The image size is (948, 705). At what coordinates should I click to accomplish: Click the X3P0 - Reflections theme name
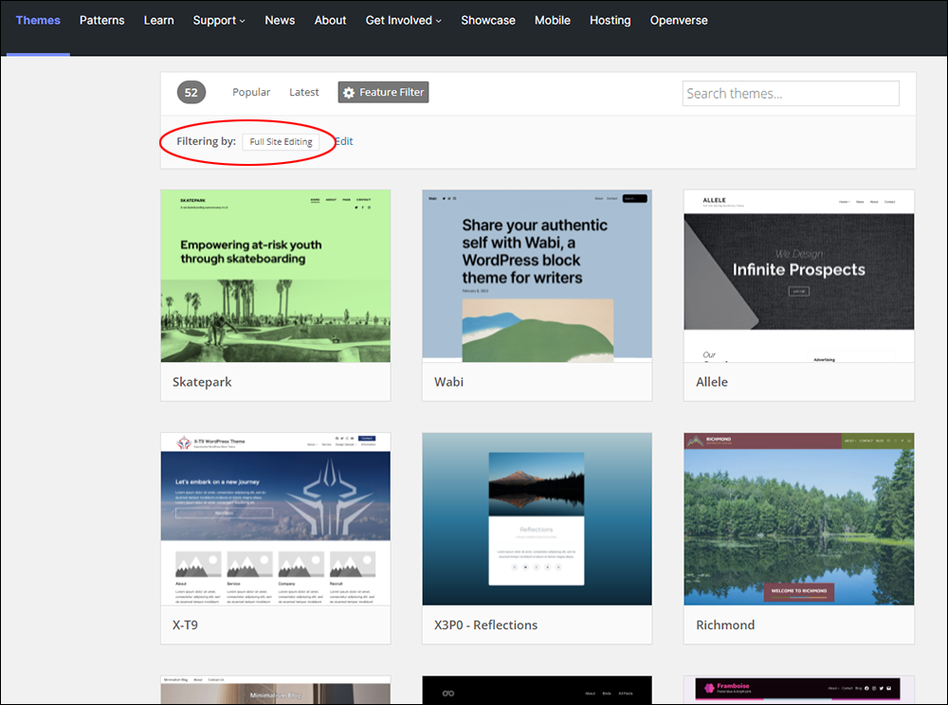click(x=485, y=624)
